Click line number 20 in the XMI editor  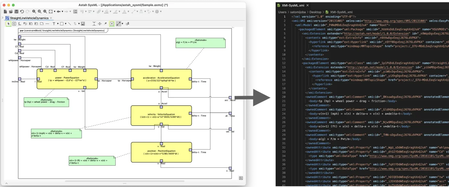[x=283, y=96]
